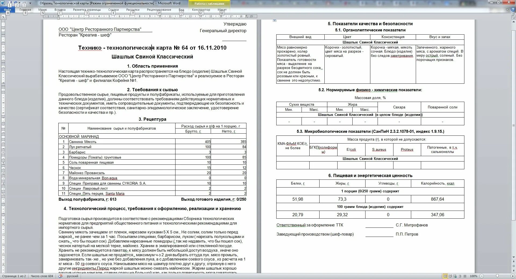Switch to Outline view

click(460, 276)
